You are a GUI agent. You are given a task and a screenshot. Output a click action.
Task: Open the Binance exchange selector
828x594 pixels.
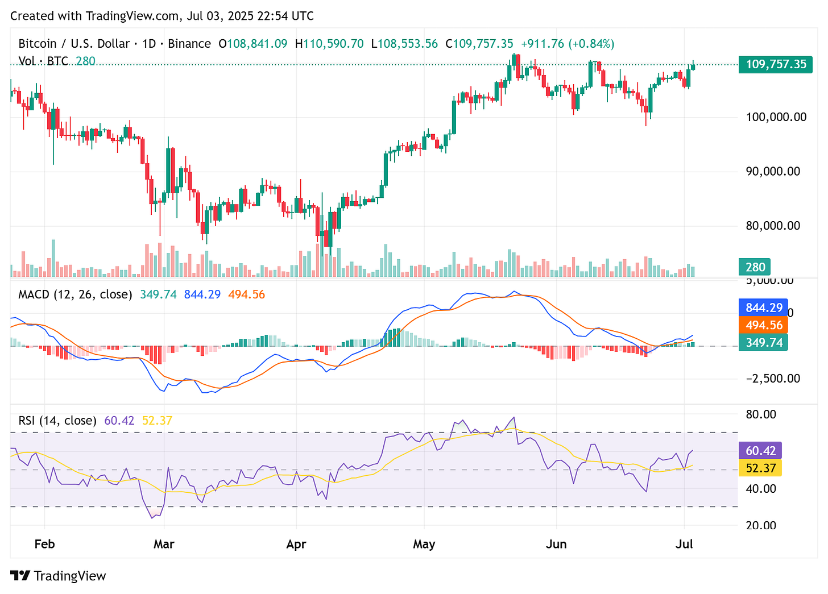[x=189, y=43]
